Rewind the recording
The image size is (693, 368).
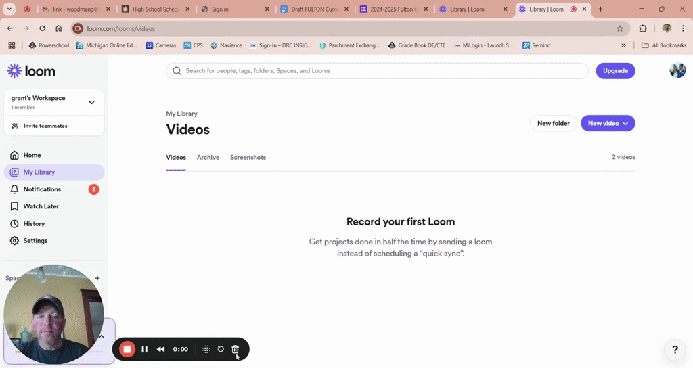[161, 349]
